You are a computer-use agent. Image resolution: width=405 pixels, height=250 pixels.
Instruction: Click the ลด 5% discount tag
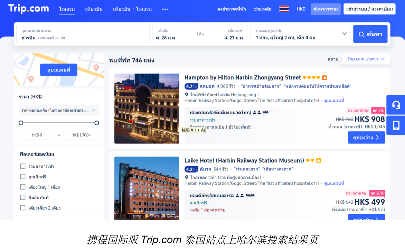pos(378,110)
